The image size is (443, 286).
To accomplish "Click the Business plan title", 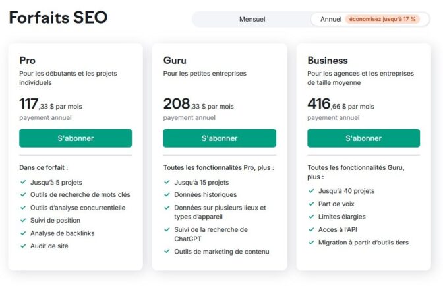I will click(x=328, y=61).
